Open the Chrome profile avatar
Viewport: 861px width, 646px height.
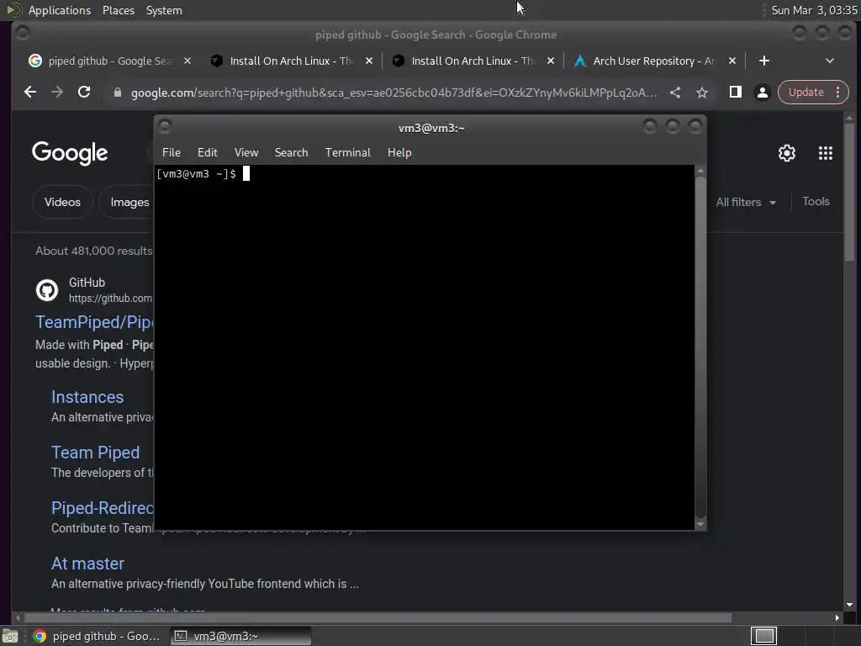click(762, 93)
